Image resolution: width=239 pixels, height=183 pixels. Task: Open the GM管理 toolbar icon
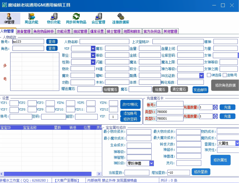[x=9, y=18]
